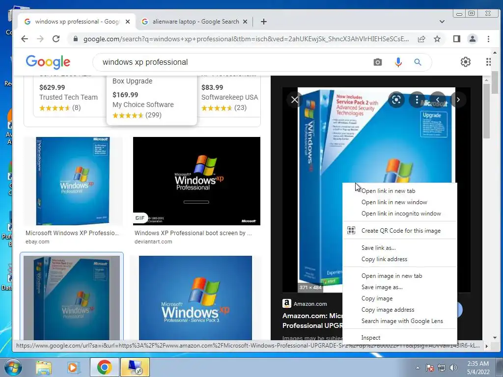Open a new browser tab

click(264, 22)
